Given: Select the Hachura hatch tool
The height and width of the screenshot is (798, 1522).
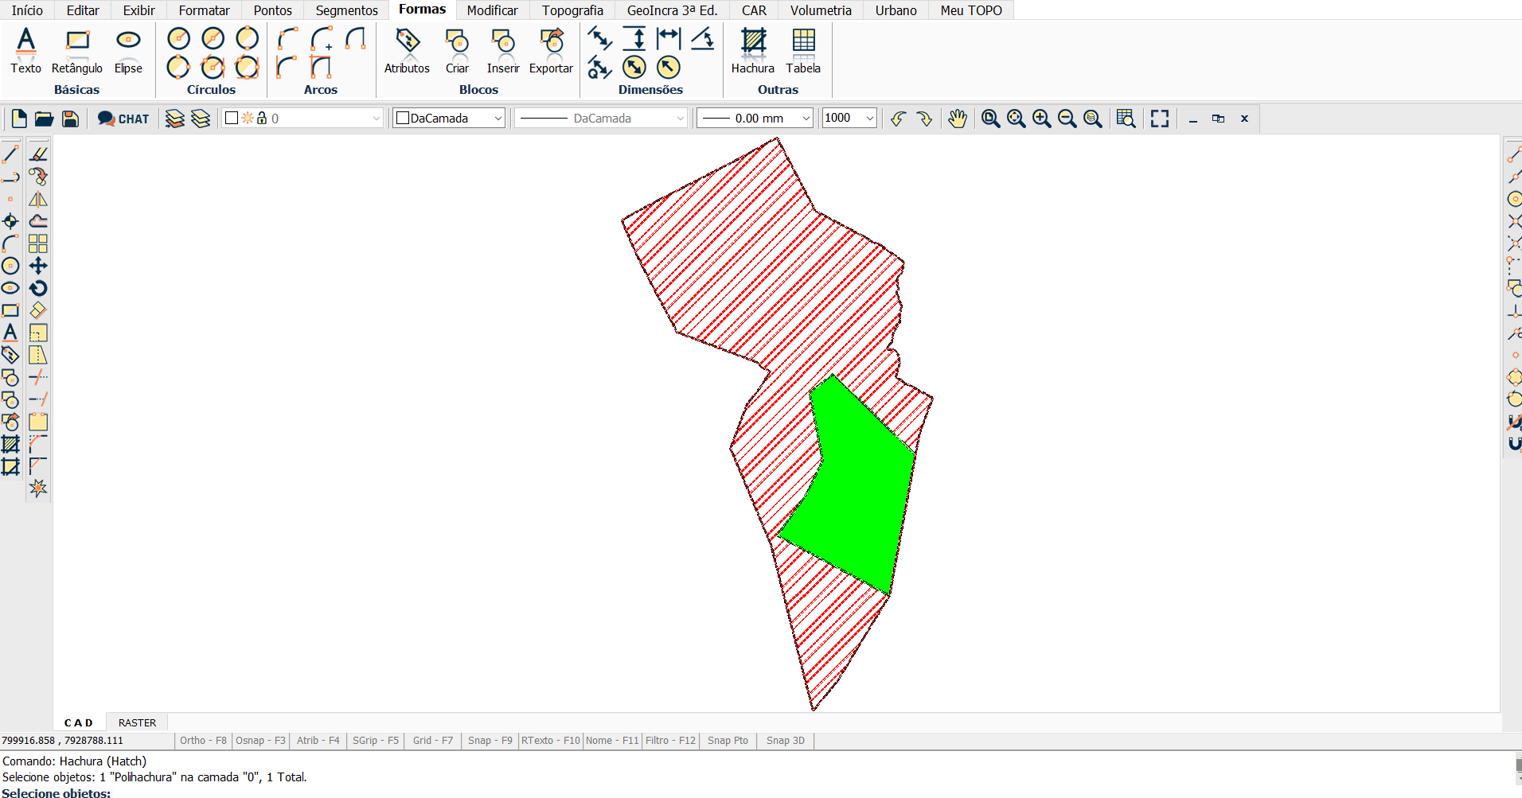Looking at the screenshot, I should click(x=752, y=49).
